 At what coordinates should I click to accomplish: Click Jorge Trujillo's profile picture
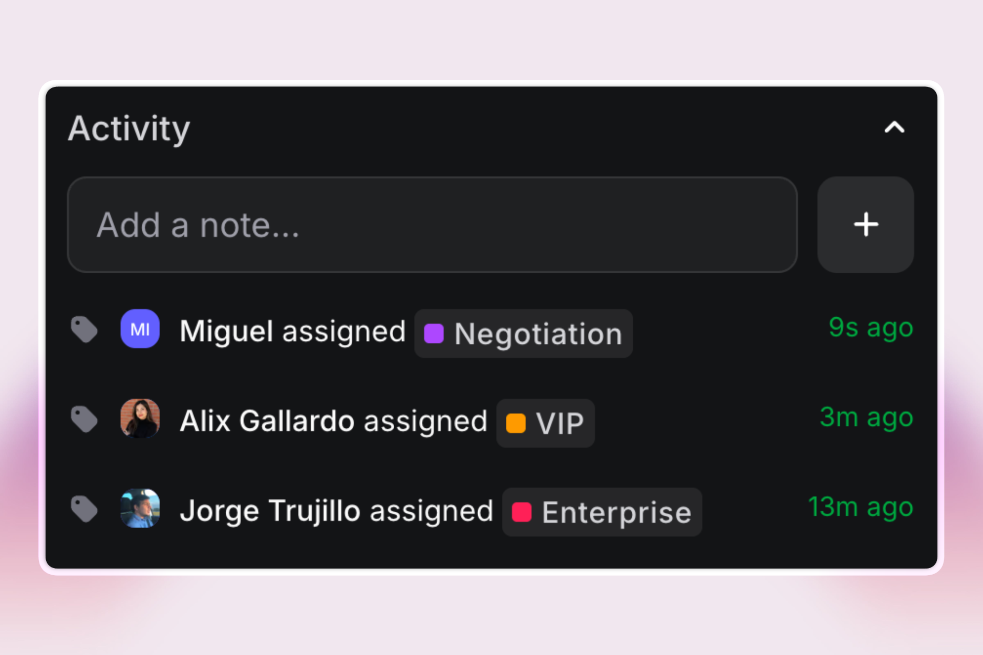140,509
